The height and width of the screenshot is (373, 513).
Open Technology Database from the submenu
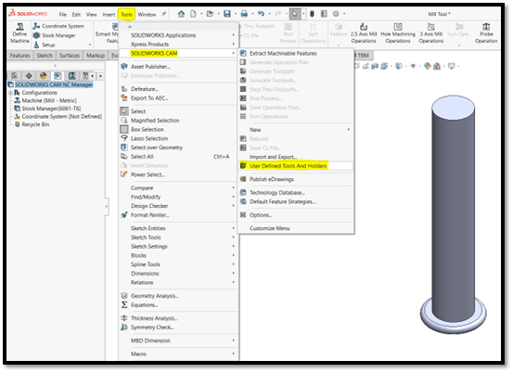pos(296,192)
